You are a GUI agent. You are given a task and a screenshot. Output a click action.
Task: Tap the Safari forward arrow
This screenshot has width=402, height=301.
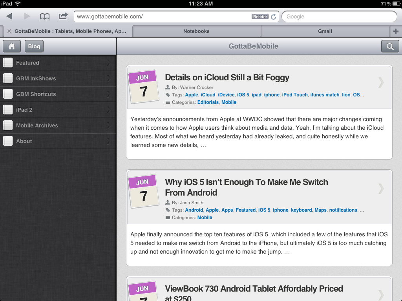click(27, 16)
